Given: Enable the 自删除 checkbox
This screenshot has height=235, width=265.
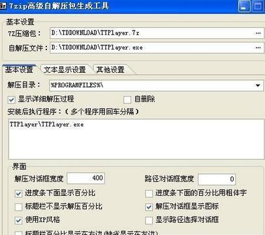Looking at the screenshot, I should 127,100.
